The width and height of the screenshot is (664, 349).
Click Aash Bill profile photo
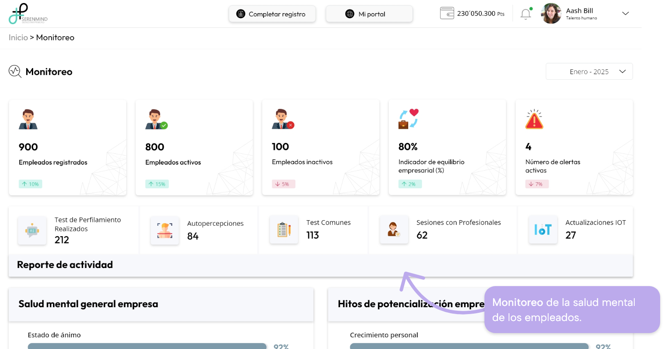(551, 14)
